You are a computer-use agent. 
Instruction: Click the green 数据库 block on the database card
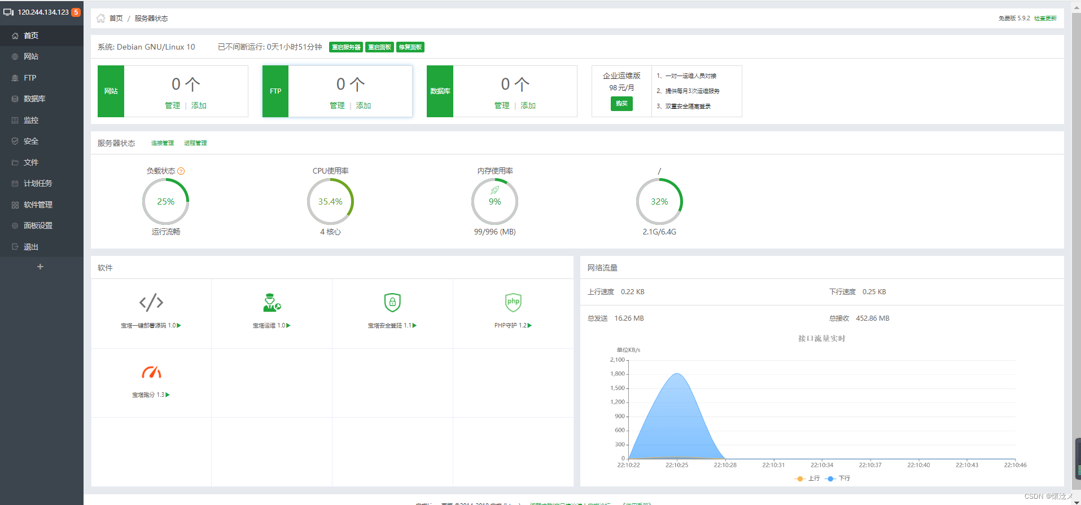coord(440,91)
